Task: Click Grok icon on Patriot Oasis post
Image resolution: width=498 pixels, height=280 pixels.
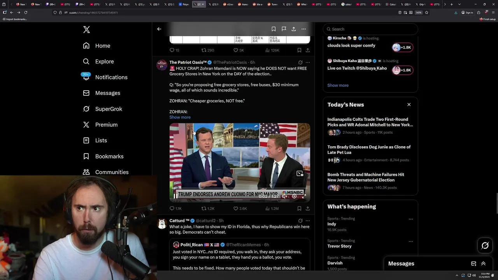Action: (300, 62)
